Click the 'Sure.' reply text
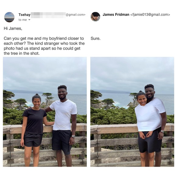 pyautogui.click(x=95, y=39)
